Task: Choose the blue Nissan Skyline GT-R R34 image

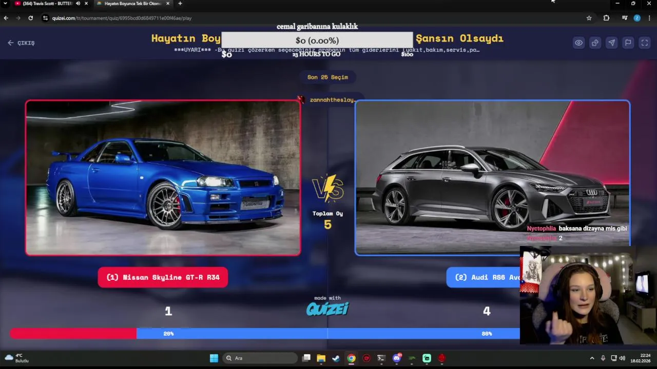Action: pos(163,177)
